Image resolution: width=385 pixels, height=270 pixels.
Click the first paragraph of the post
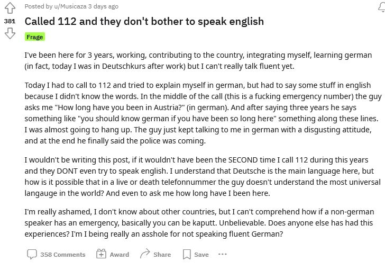click(198, 60)
